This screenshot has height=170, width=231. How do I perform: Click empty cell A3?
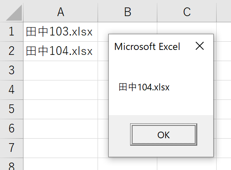(x=61, y=71)
